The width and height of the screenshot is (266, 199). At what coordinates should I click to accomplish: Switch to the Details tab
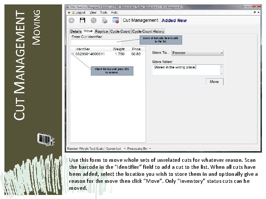[76, 31]
